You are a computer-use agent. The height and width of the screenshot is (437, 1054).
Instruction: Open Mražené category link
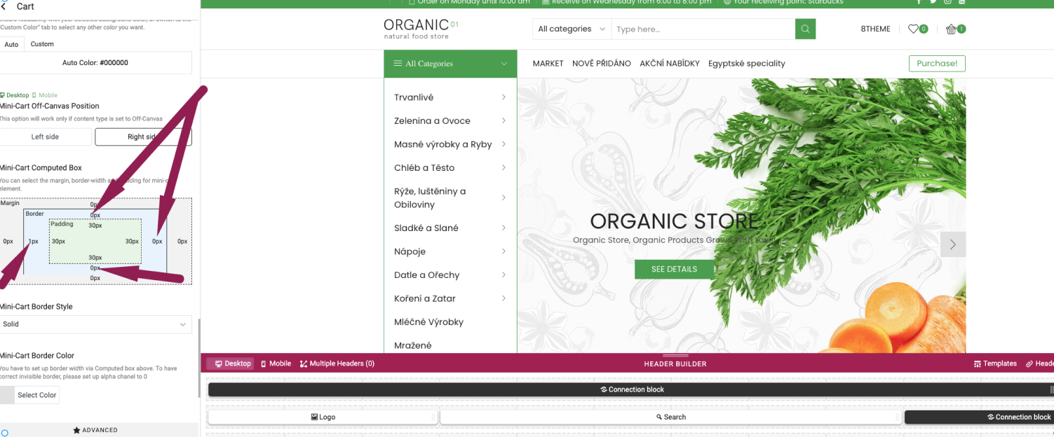(x=413, y=345)
